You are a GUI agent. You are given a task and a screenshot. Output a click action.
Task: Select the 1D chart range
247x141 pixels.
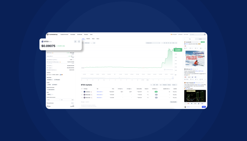(x=162, y=43)
